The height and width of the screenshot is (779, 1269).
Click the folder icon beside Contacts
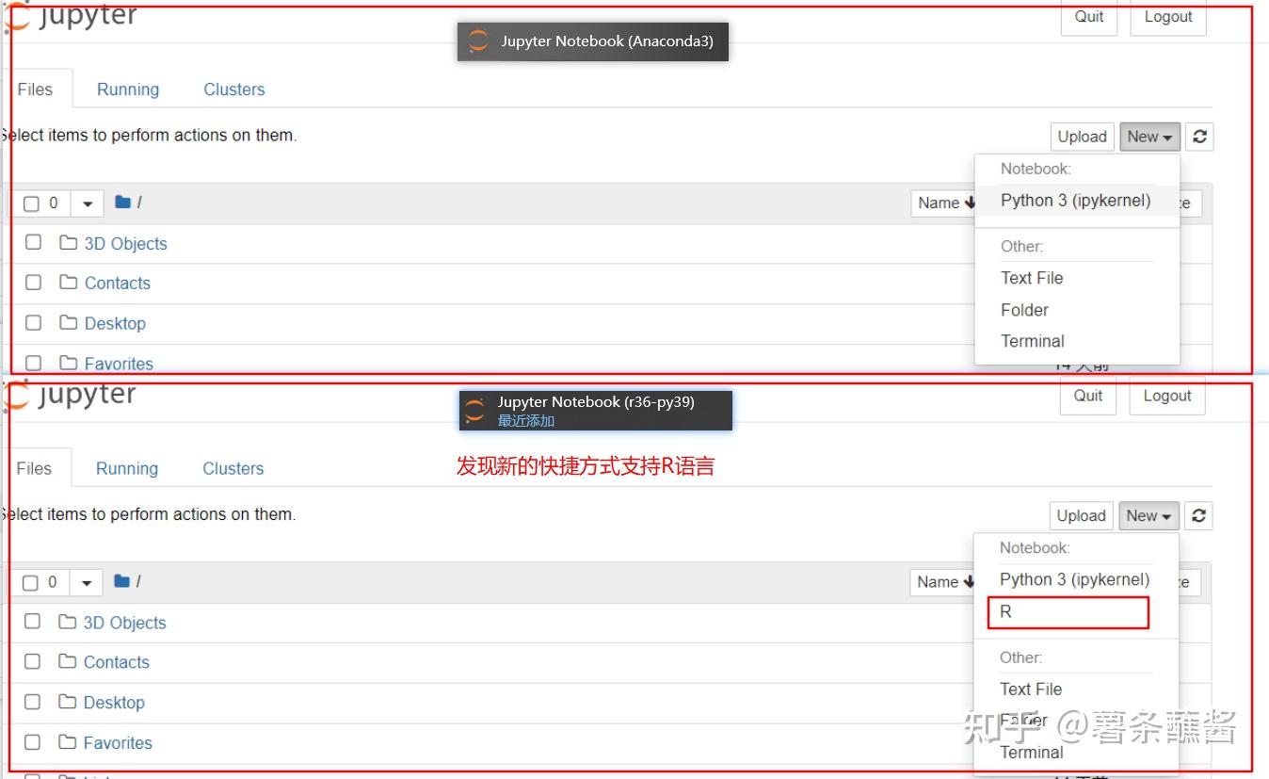click(67, 283)
